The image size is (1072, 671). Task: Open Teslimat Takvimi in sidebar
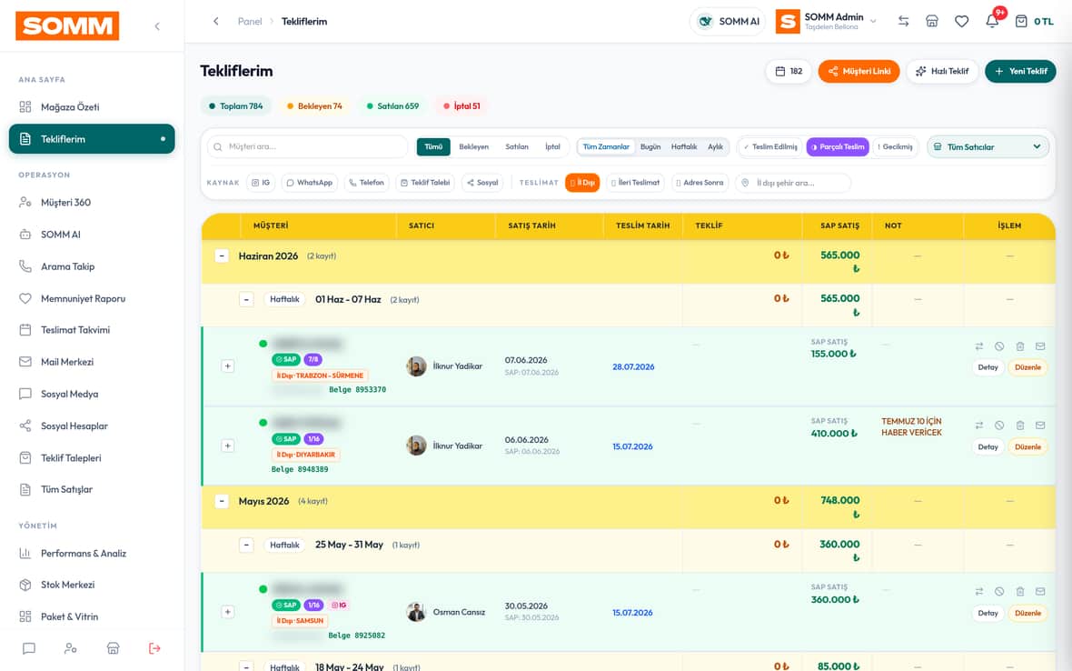pyautogui.click(x=75, y=330)
